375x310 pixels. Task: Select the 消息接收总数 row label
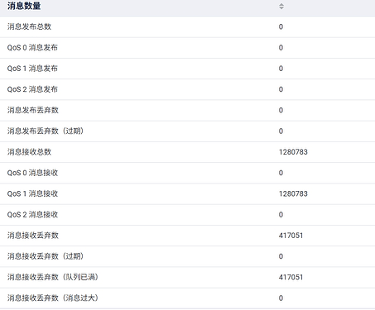pos(29,152)
